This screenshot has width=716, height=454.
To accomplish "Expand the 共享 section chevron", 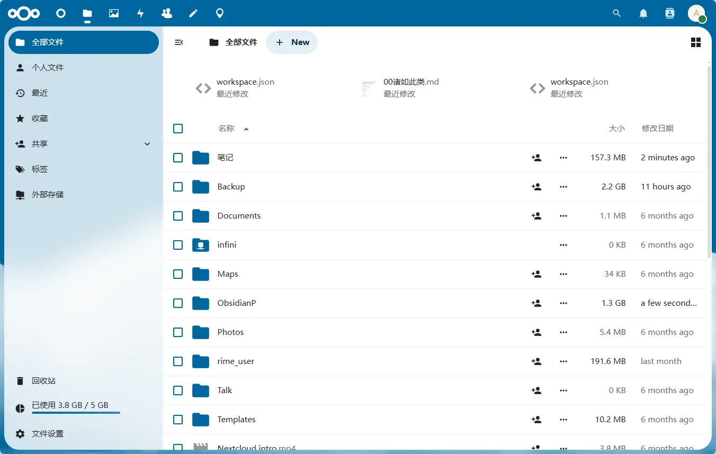I will click(x=147, y=144).
